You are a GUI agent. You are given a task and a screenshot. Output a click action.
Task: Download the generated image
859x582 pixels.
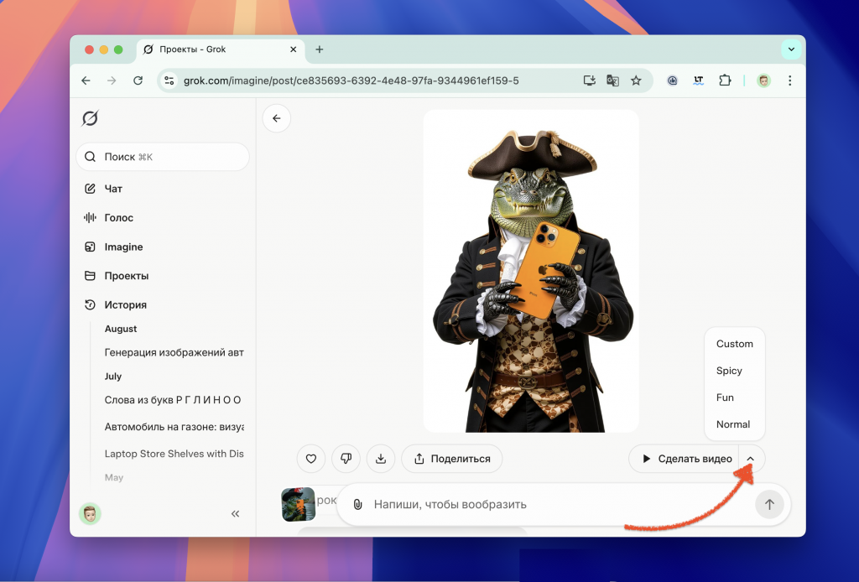[381, 459]
